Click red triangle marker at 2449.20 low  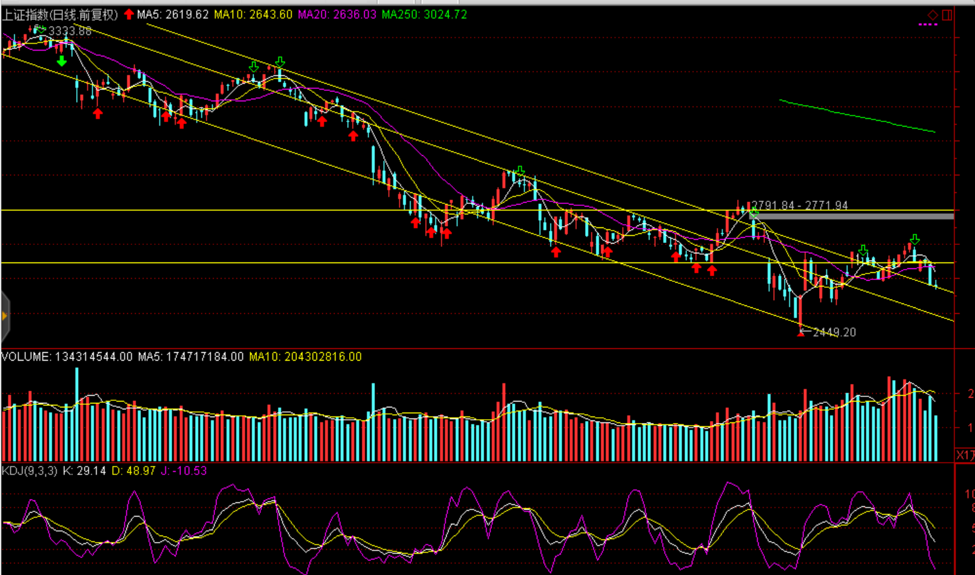801,333
